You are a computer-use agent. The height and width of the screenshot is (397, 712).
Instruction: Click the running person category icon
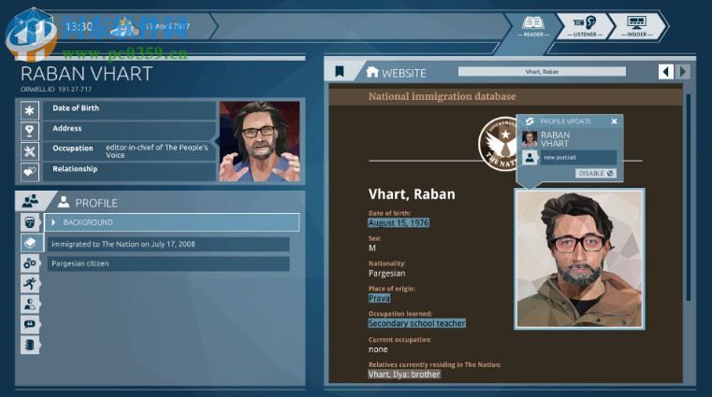[30, 284]
